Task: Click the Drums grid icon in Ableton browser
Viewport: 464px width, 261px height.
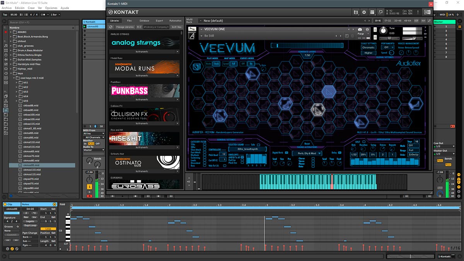Action: coord(6,50)
